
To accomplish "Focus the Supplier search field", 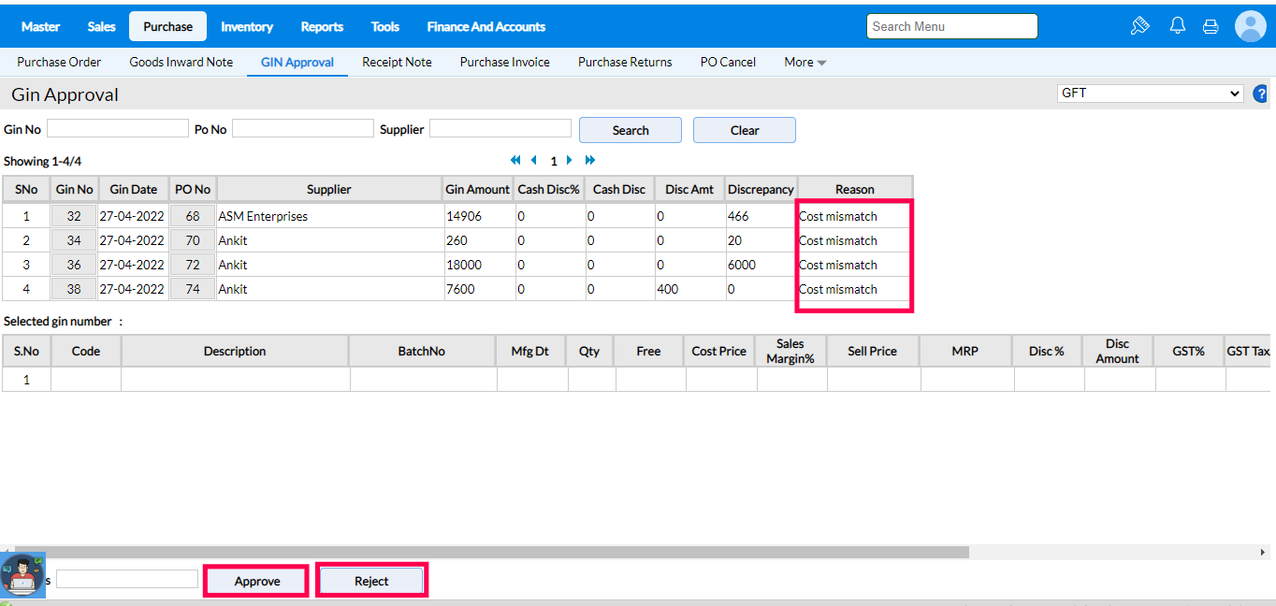I will pyautogui.click(x=500, y=129).
